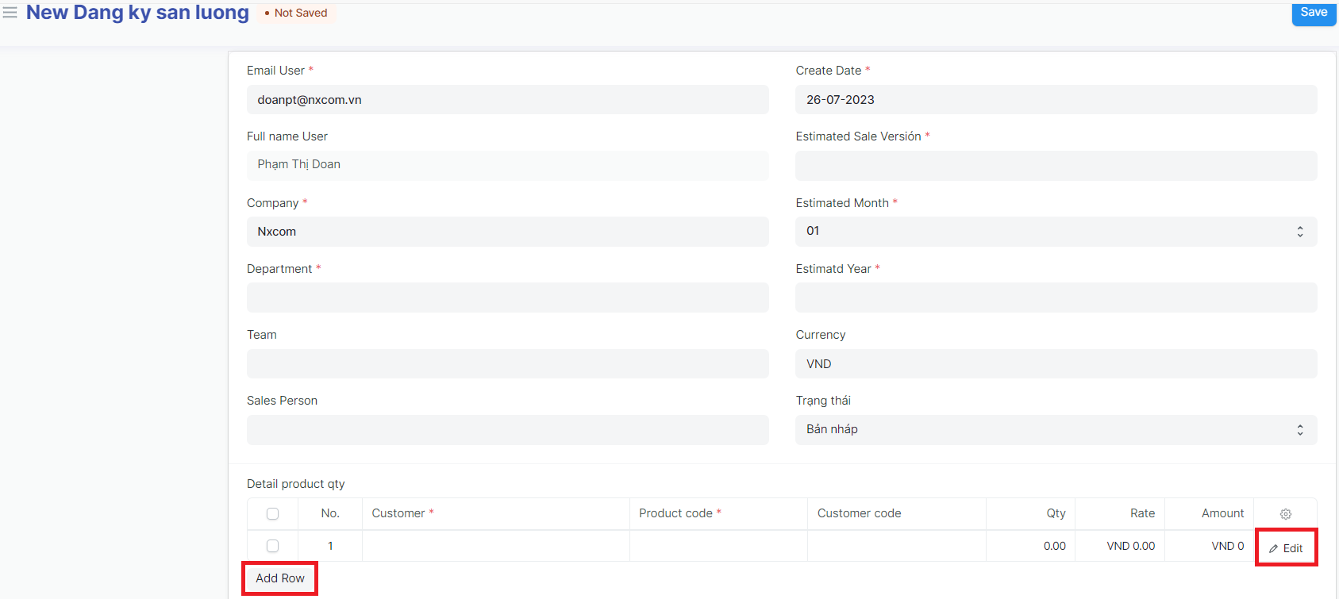Click the Product code cell in row 1
Image resolution: width=1339 pixels, height=599 pixels.
[718, 546]
